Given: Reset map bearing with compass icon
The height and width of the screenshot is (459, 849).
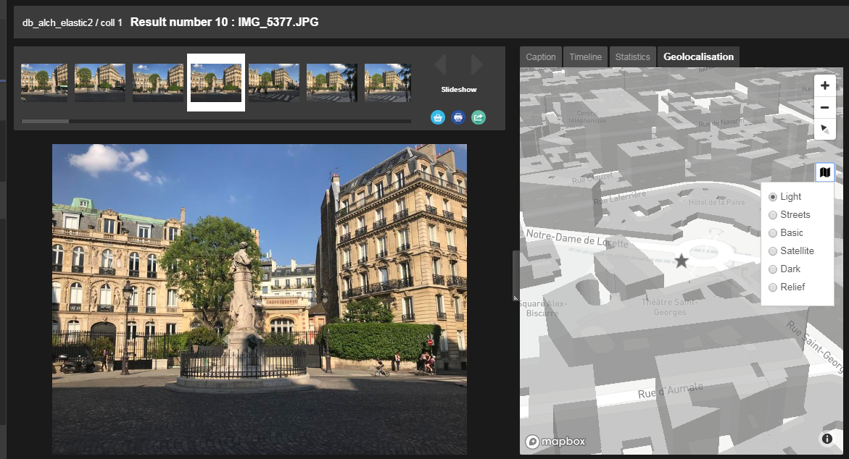Looking at the screenshot, I should pos(824,130).
